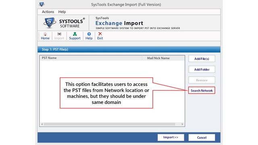This screenshot has height=145, width=258.
Task: Click the title bar SysTools app icon
Action: [x=42, y=4]
